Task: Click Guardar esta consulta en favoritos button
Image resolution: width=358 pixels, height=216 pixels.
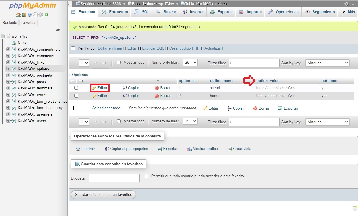Action: [x=103, y=194]
